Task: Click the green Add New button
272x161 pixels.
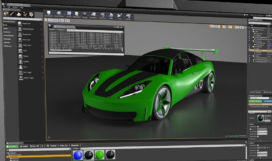Action: (x=12, y=146)
